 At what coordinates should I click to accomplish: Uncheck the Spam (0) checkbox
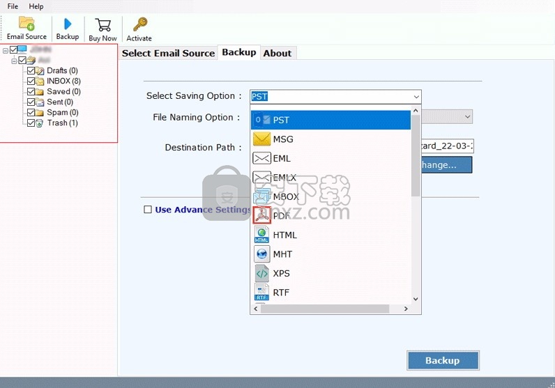[x=31, y=112]
